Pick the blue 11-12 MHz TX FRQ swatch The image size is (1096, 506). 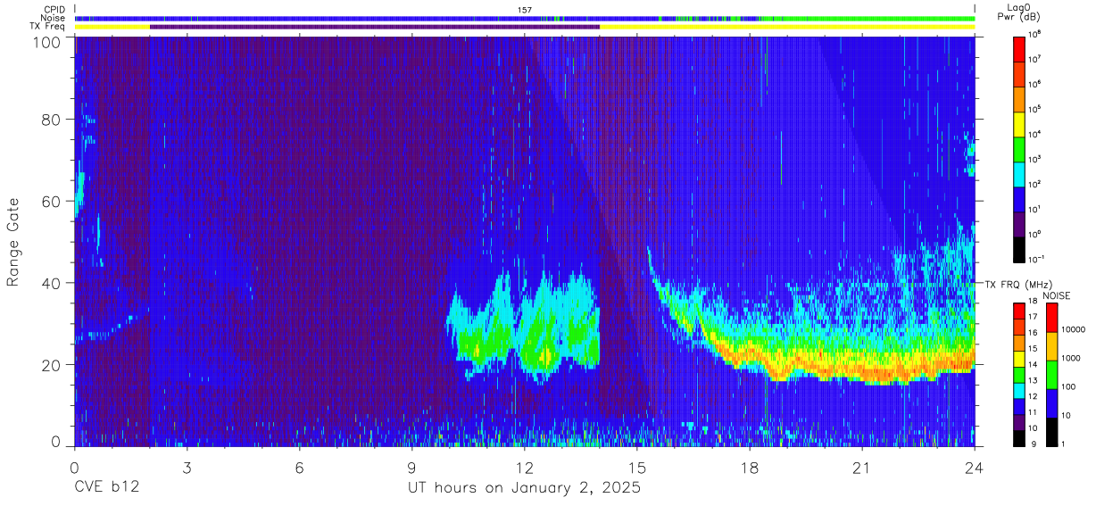tap(1020, 406)
